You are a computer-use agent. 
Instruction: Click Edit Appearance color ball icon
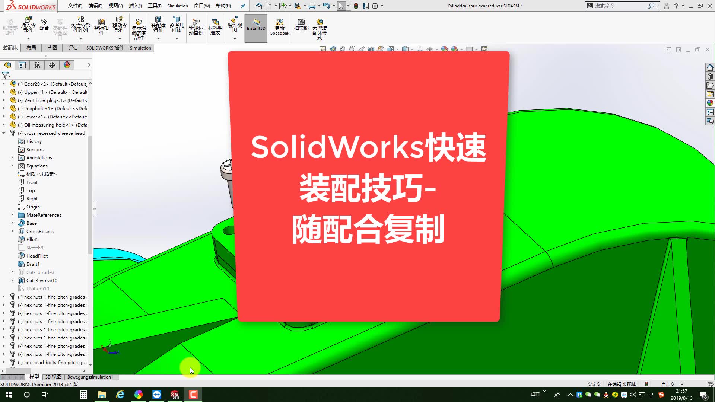click(x=444, y=49)
